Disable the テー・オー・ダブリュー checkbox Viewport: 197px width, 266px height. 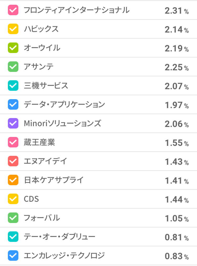tap(13, 237)
